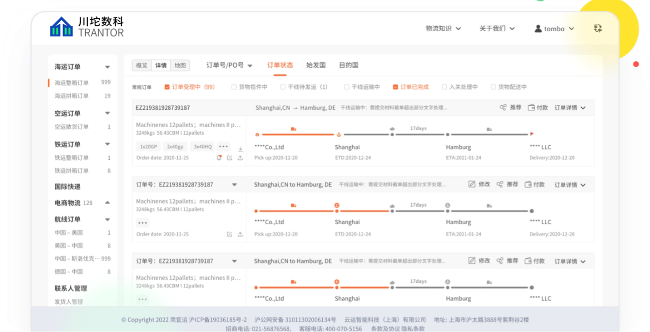Open 海运拼箱订单 in the sidebar
This screenshot has width=650, height=332.
pos(72,96)
